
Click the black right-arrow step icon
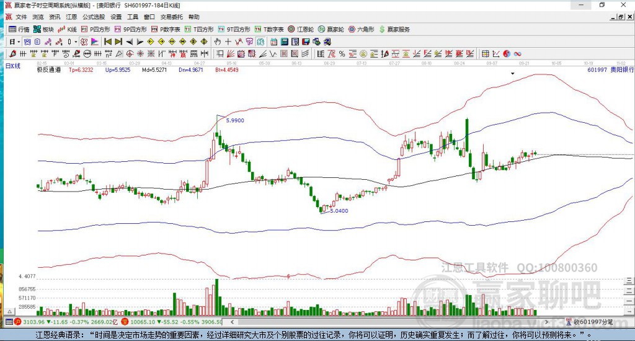click(x=140, y=42)
